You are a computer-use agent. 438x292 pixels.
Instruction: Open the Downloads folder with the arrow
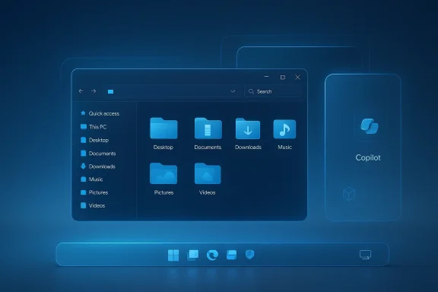[248, 129]
